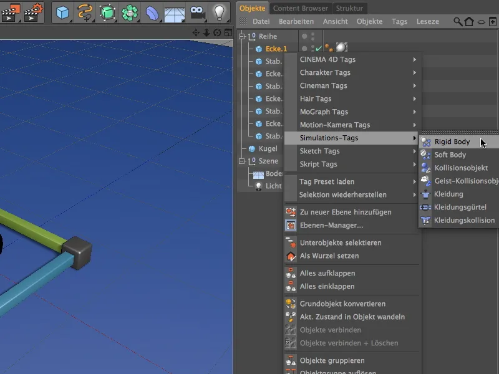Click the render to picture viewer icon
This screenshot has height=374, width=499.
[x=10, y=12]
